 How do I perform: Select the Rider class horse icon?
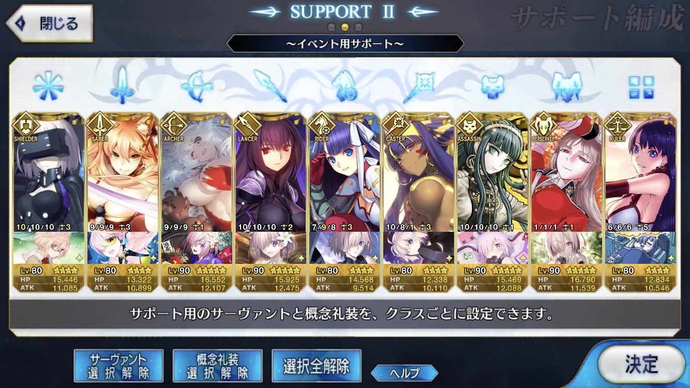344,85
